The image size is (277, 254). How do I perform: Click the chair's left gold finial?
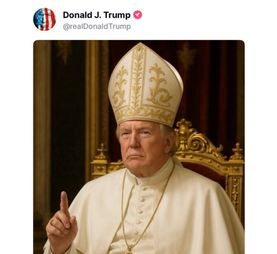click(102, 152)
